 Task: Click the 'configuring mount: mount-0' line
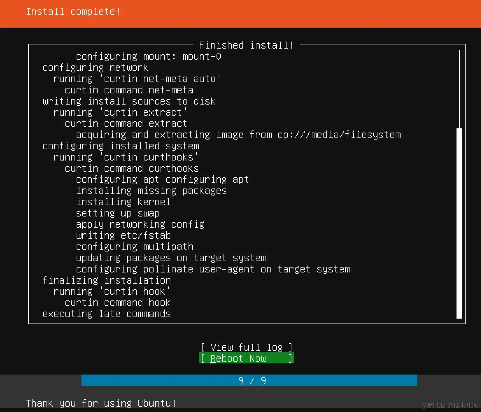pos(149,56)
